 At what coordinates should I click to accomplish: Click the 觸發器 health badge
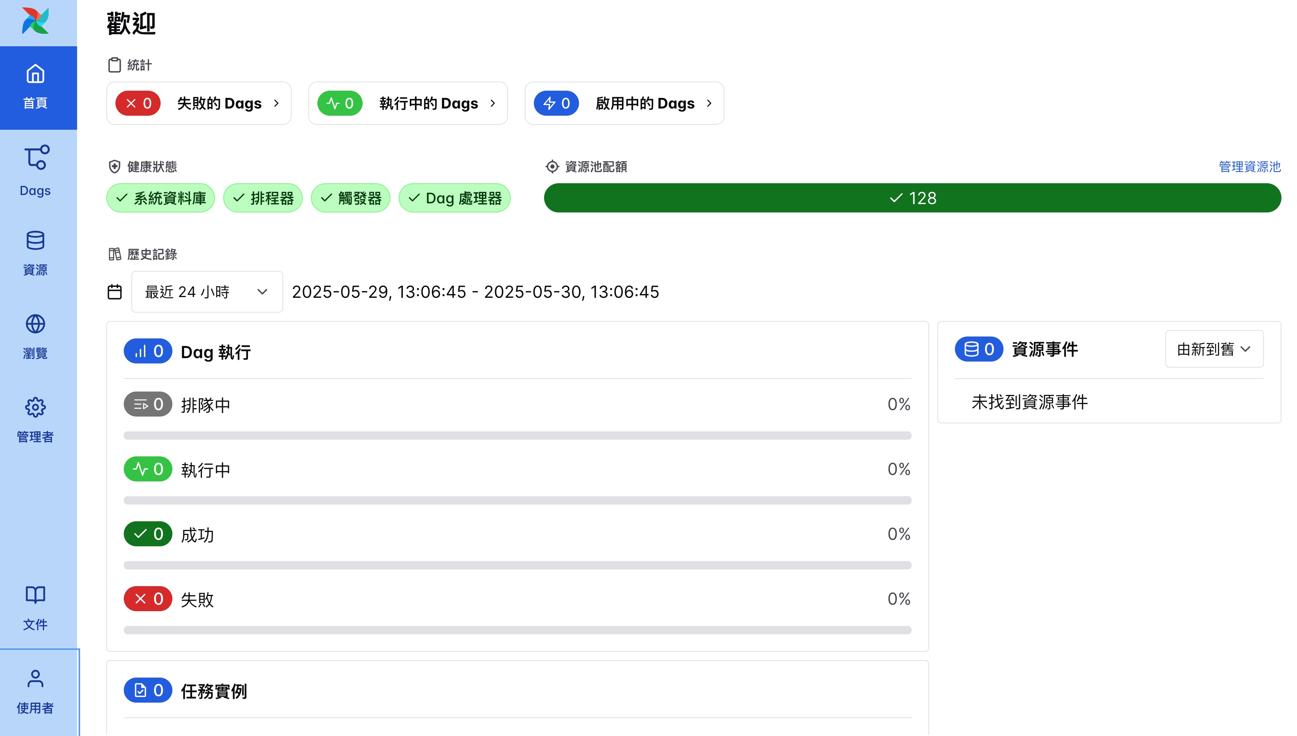coord(350,198)
